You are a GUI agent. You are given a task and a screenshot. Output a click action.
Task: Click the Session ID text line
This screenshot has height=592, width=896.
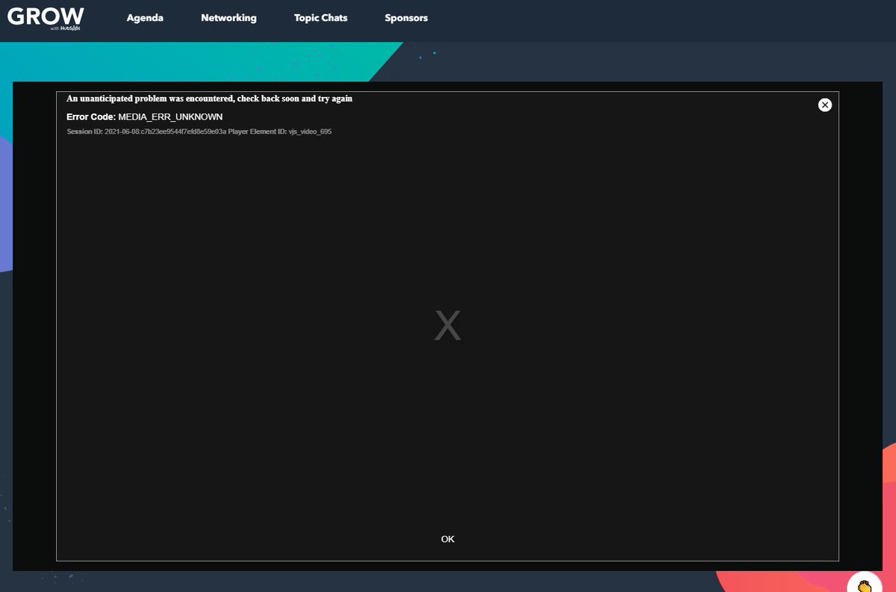199,131
